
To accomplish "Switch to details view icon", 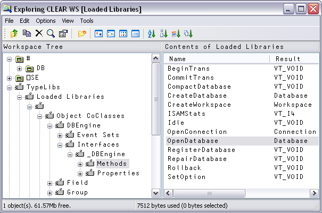I will tap(135, 33).
